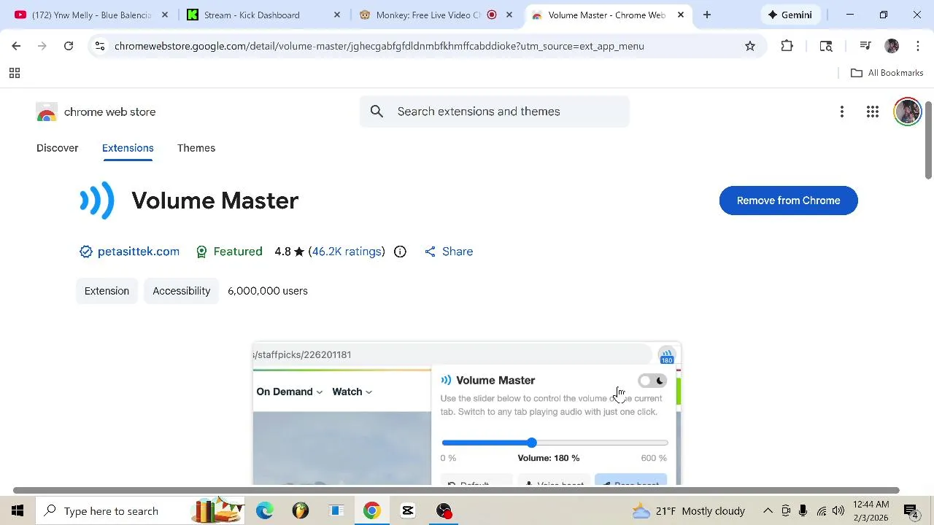Reload the current page
Image resolution: width=934 pixels, height=525 pixels.
click(69, 46)
